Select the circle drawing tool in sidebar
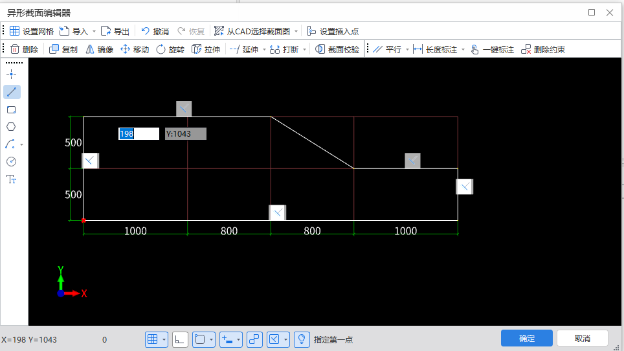The image size is (624, 351). pyautogui.click(x=12, y=161)
